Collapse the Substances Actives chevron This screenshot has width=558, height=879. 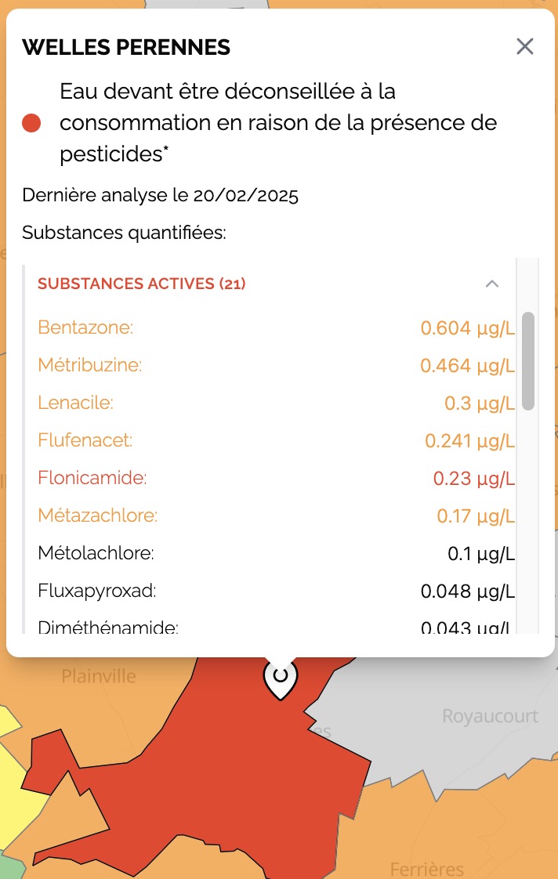[492, 284]
